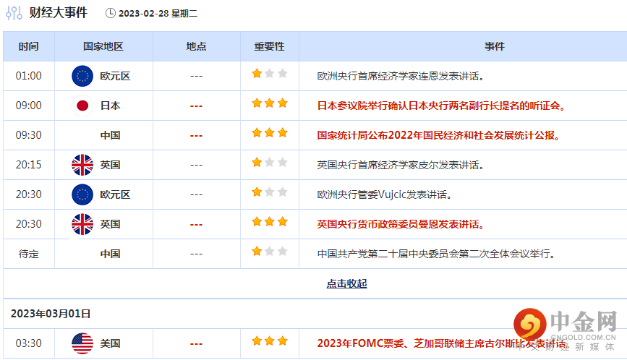The width and height of the screenshot is (627, 360).
Task: Click the 国家地区 column header
Action: point(103,46)
